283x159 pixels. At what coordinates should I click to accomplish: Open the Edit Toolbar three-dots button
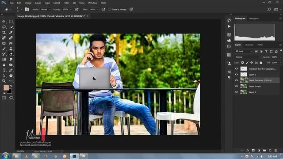click(11, 81)
